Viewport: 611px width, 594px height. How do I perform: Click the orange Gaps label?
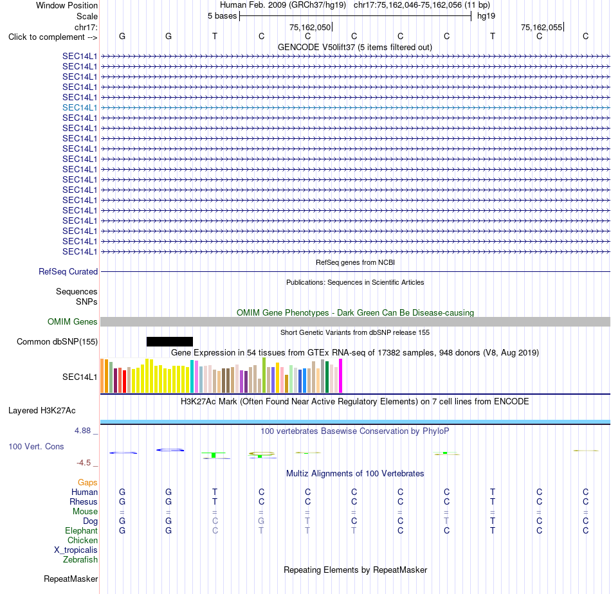[x=87, y=483]
